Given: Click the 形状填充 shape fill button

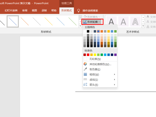Looking at the screenshot, I should pyautogui.click(x=93, y=17).
